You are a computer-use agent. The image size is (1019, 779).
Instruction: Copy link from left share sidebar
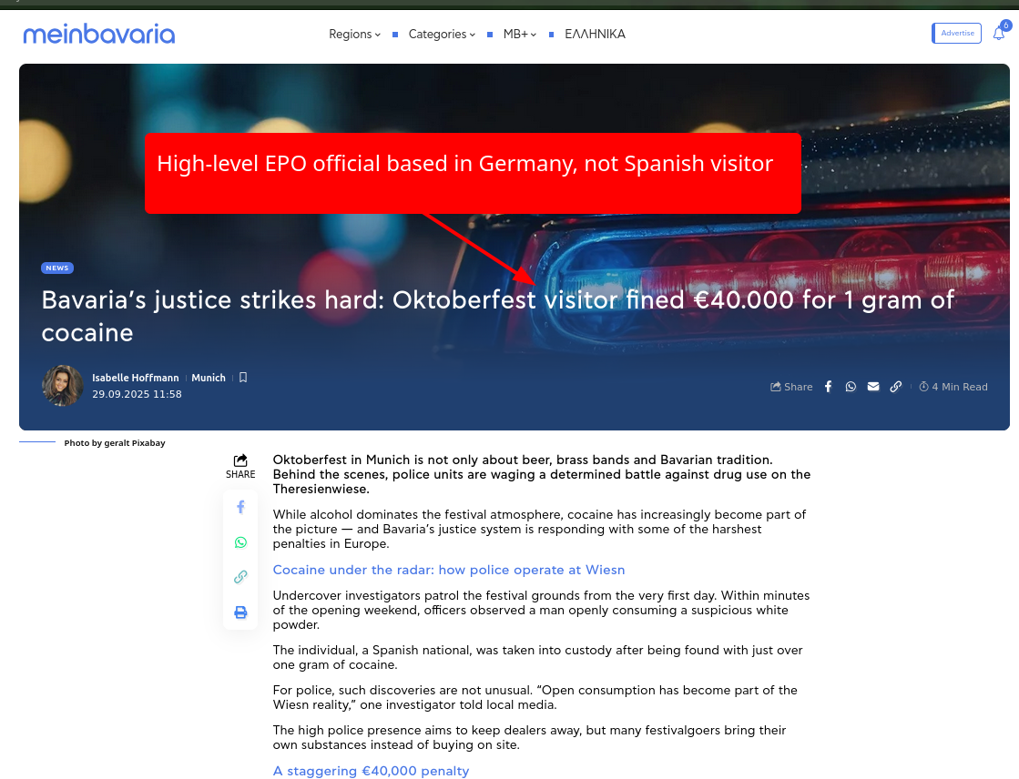click(240, 577)
